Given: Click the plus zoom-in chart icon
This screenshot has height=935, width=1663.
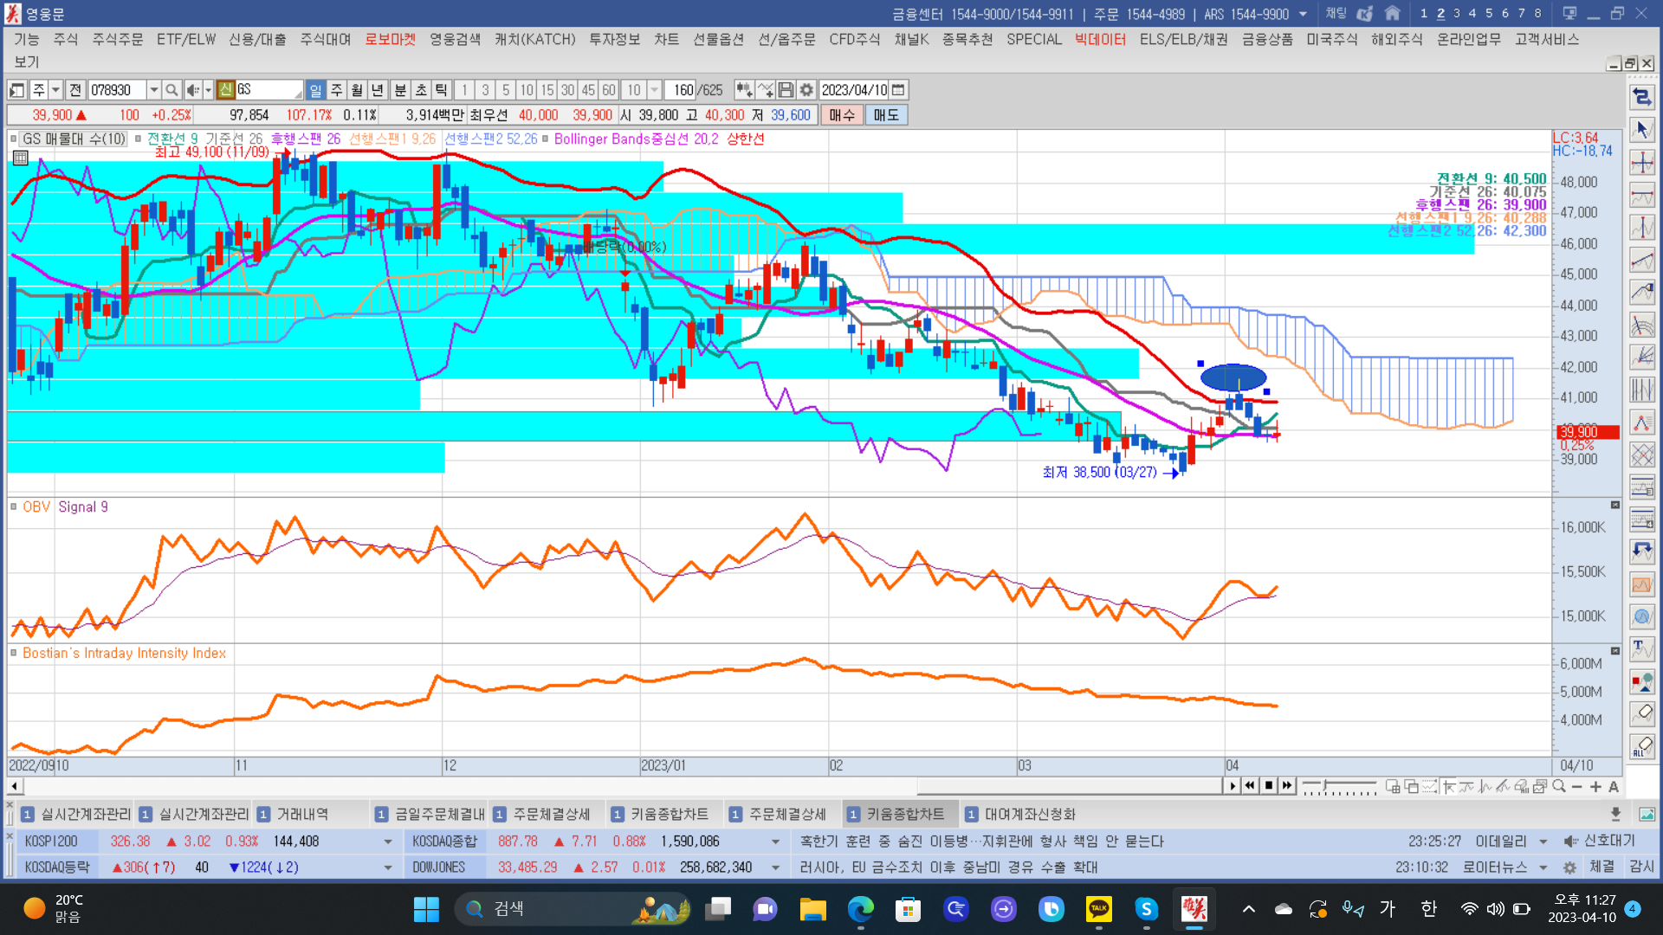Looking at the screenshot, I should point(1595,786).
